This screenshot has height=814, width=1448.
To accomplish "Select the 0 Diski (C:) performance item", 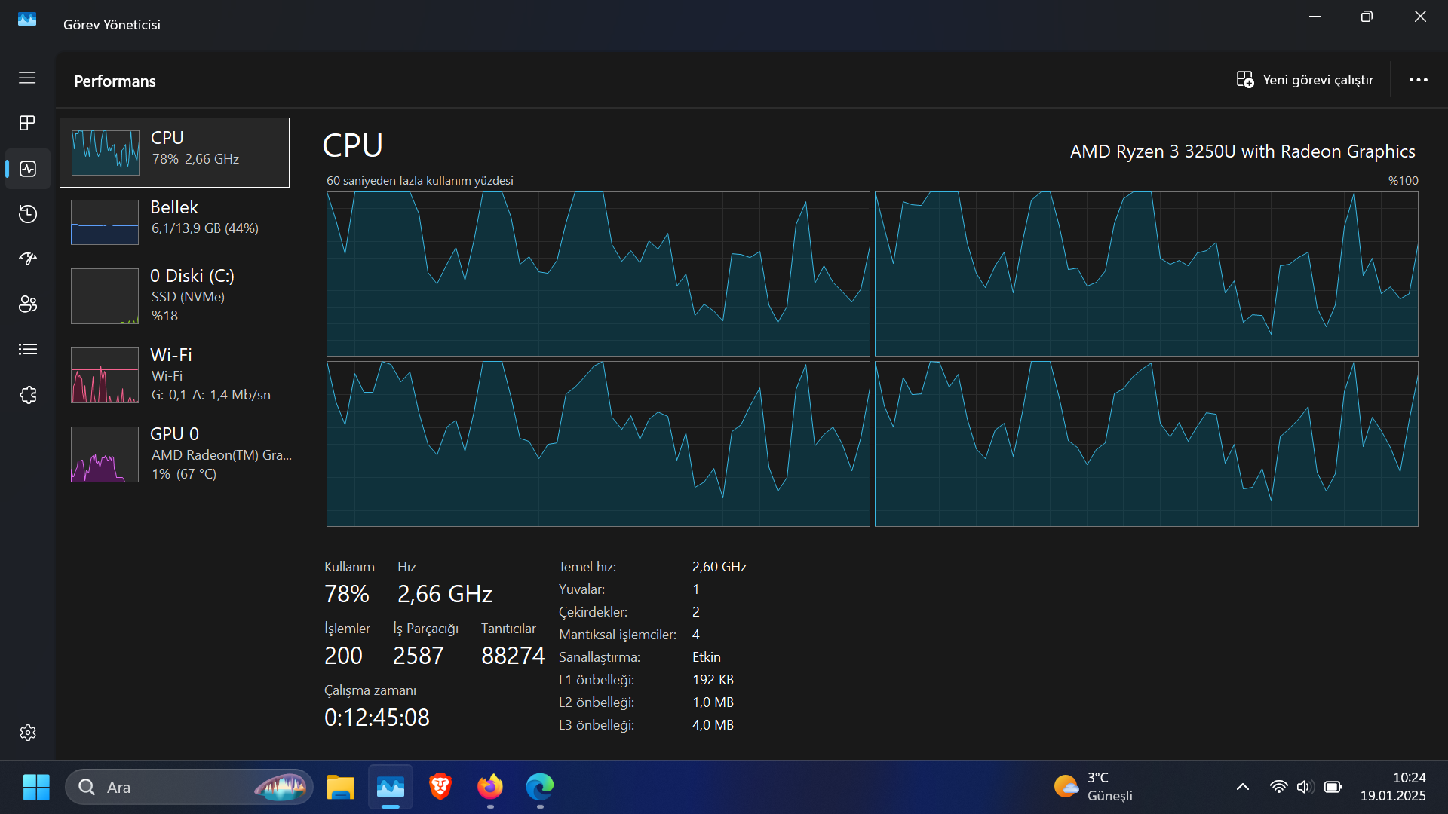I will point(175,295).
